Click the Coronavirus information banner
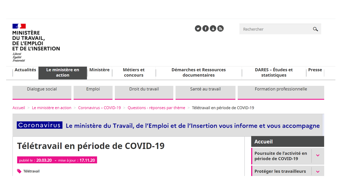 tap(168, 125)
